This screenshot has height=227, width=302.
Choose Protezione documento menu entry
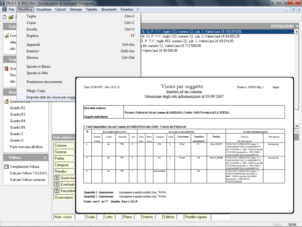pyautogui.click(x=46, y=82)
